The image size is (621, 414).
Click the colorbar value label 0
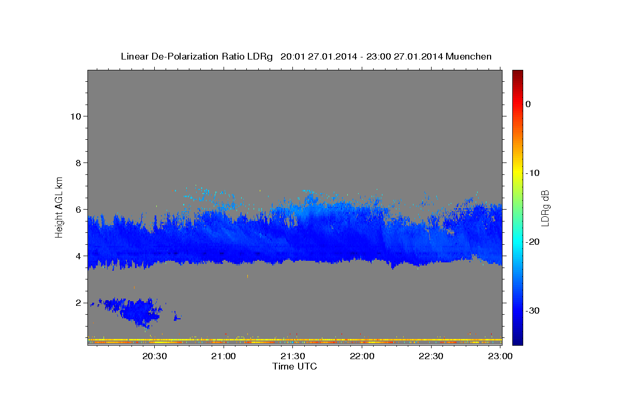click(x=528, y=104)
